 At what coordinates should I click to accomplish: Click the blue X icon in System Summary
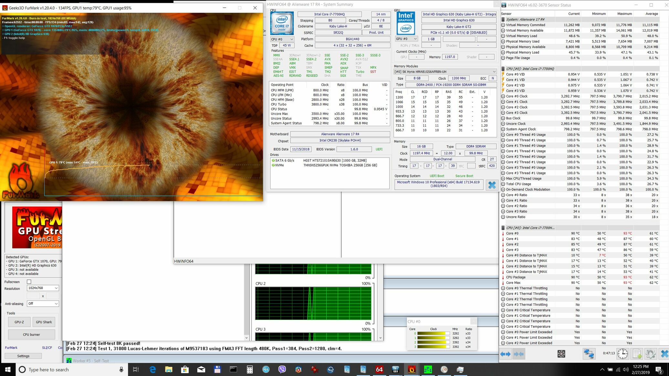coord(492,185)
